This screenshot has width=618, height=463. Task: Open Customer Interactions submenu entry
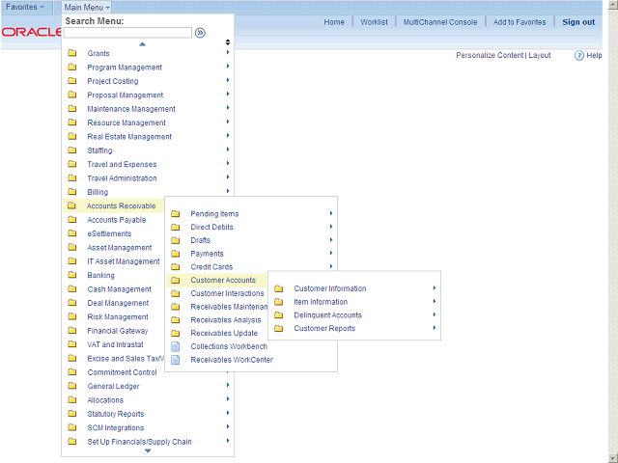click(x=227, y=293)
